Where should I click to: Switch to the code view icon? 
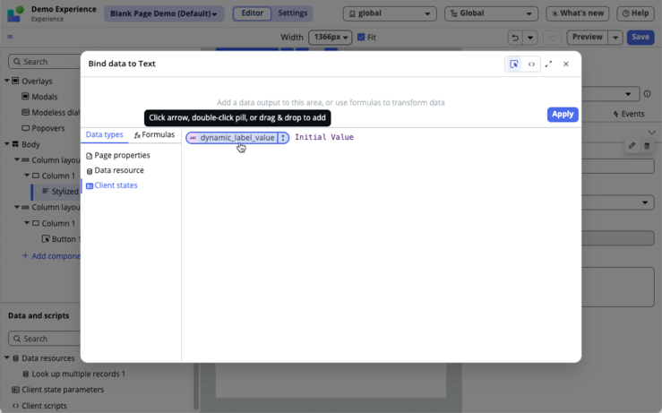click(x=531, y=65)
